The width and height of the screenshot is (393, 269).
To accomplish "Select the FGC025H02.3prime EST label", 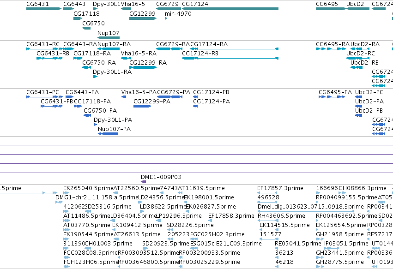I will tap(218, 234).
